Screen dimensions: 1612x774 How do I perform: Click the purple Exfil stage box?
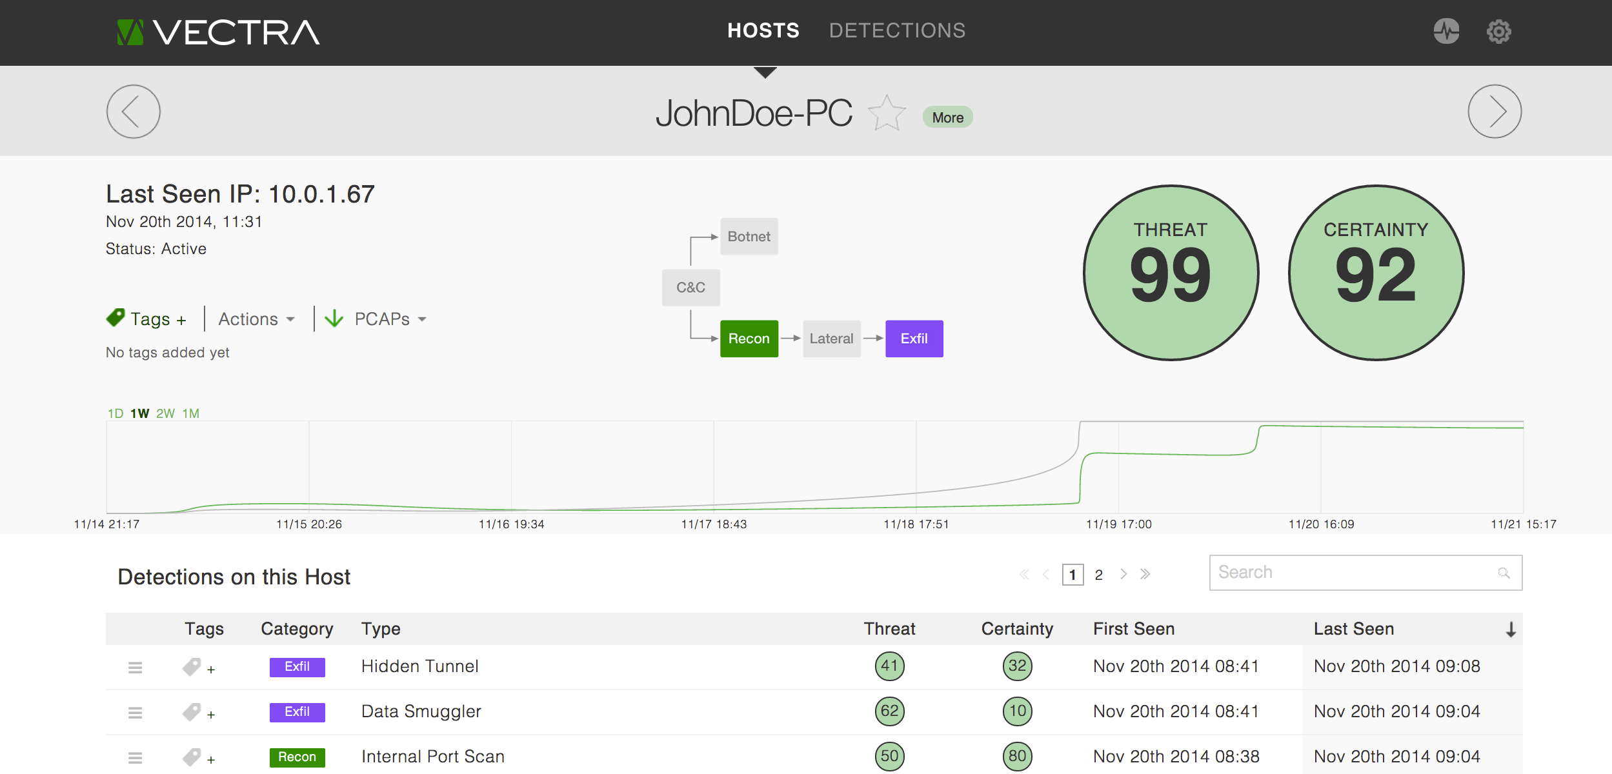tap(914, 339)
